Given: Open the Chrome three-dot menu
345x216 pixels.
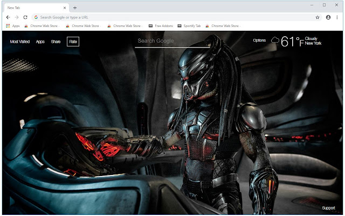Looking at the screenshot, I should click(x=337, y=17).
